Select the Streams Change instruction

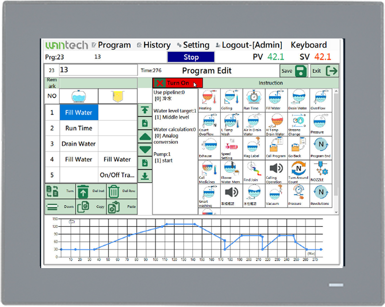[298, 124]
